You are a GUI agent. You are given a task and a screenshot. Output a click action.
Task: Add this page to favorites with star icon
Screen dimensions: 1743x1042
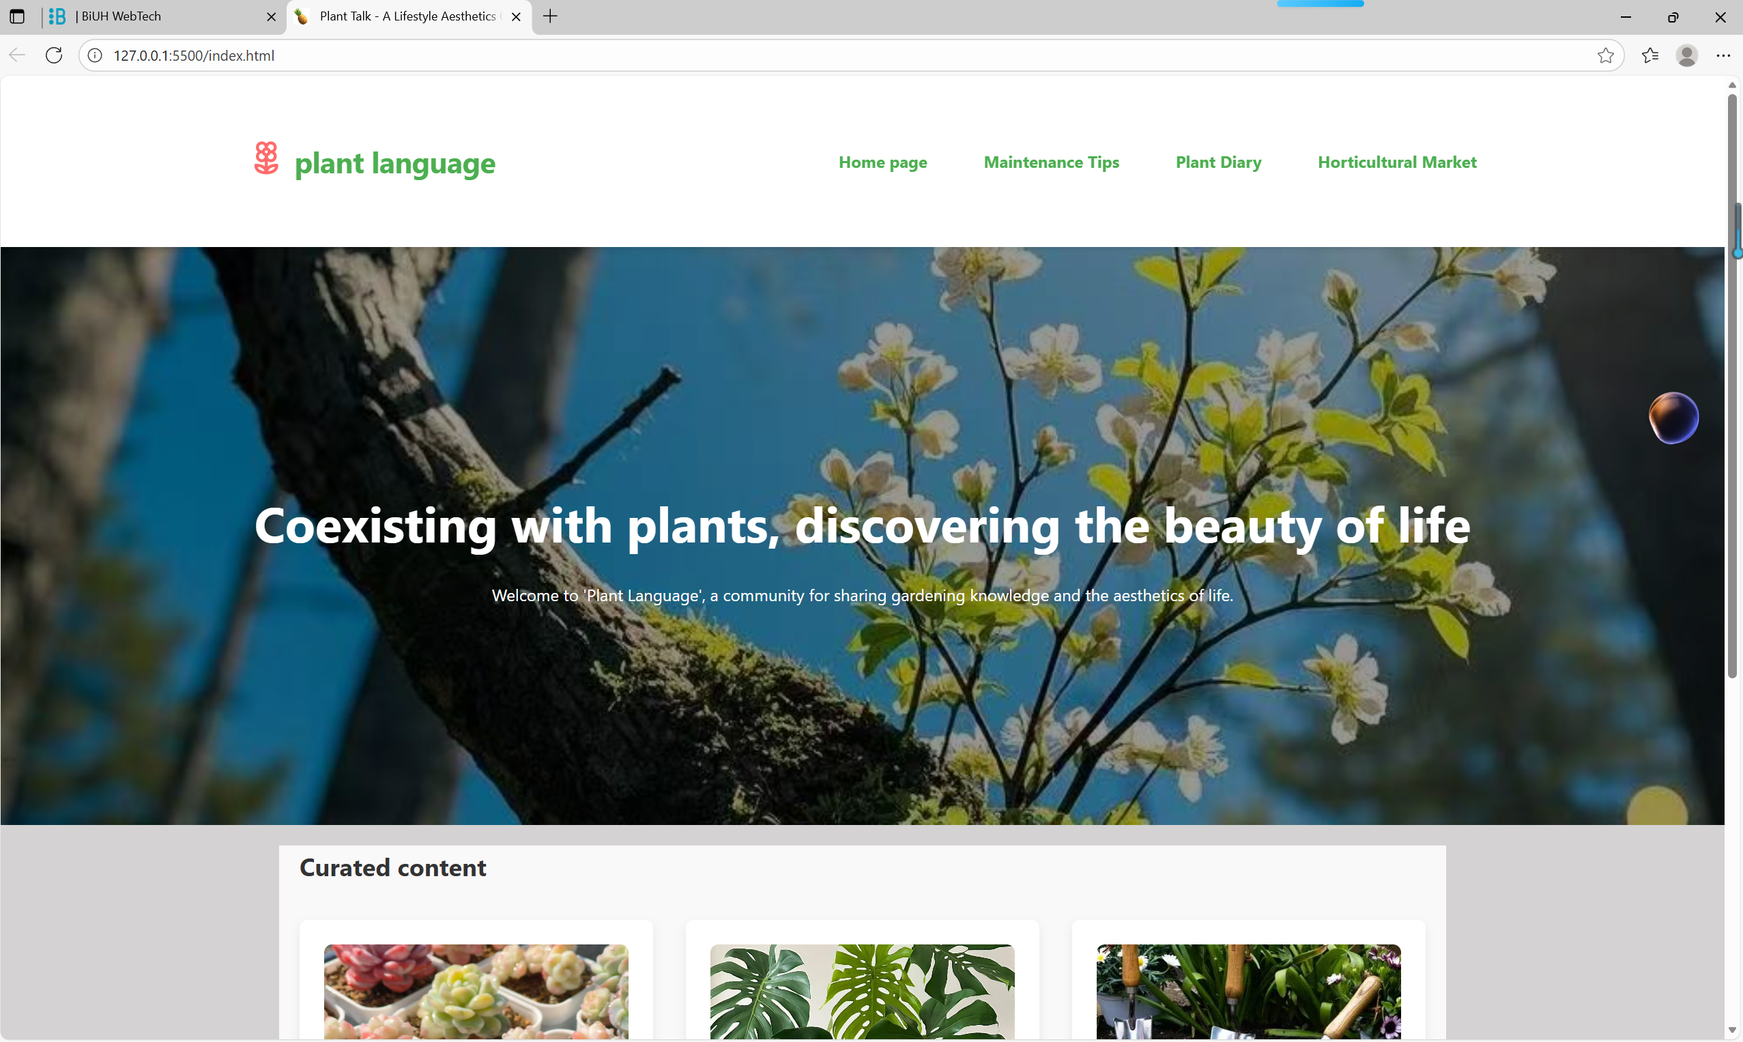(1604, 55)
